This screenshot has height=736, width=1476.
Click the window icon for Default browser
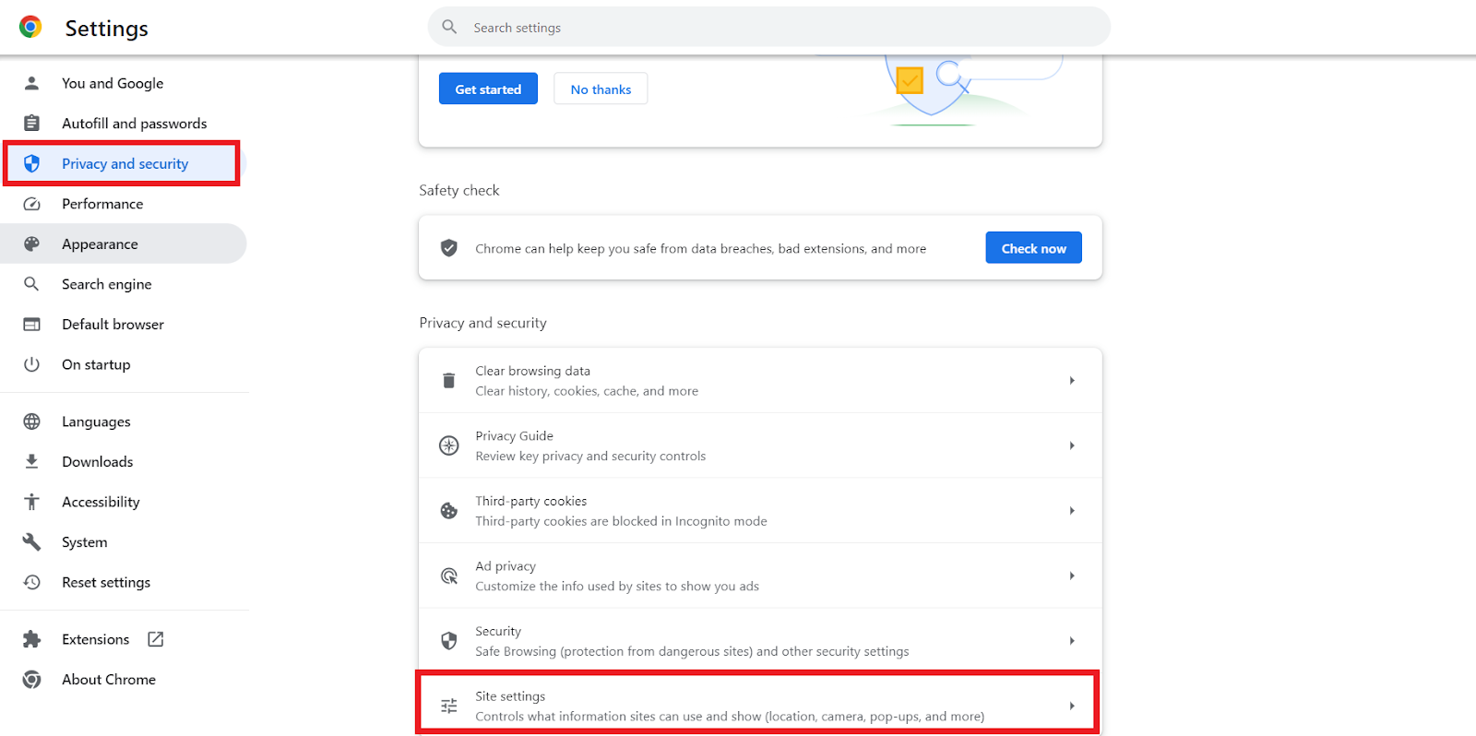tap(31, 325)
